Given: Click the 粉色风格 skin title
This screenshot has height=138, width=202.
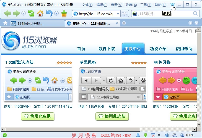Looking at the screenshot, I should (x=162, y=62).
